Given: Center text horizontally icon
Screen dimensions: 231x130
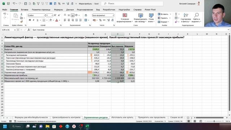Looking at the screenshot, I should [x=69, y=20].
